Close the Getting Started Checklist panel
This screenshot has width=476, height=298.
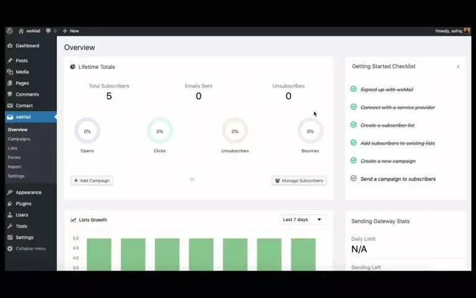pos(458,66)
